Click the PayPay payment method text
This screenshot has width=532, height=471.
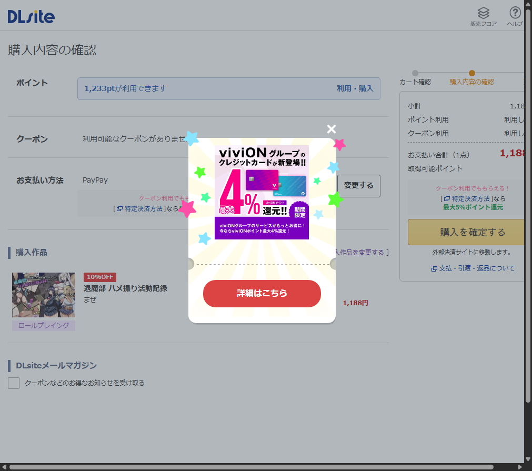[x=95, y=180]
